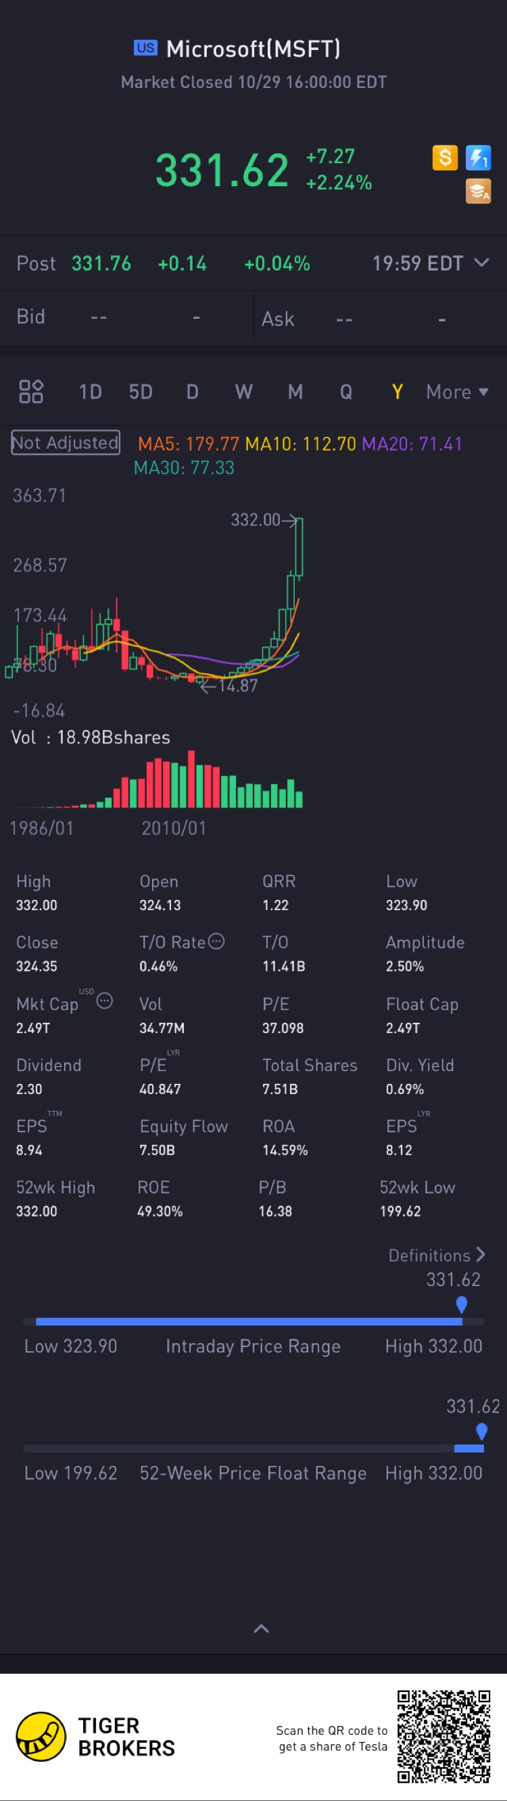Tap the blue lightning bolt icon
The image size is (507, 1801).
click(x=479, y=158)
